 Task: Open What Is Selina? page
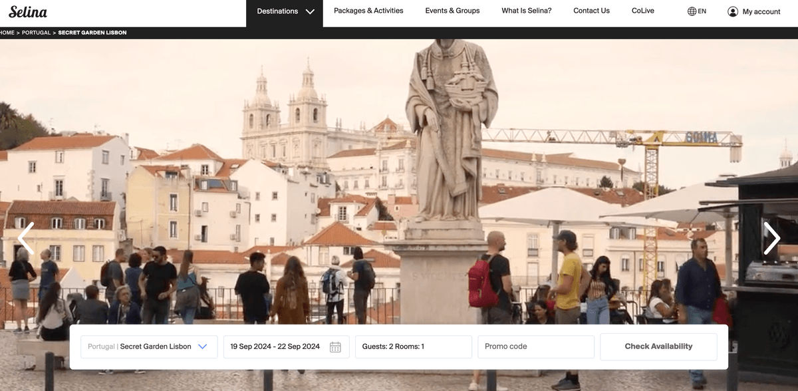click(x=527, y=11)
